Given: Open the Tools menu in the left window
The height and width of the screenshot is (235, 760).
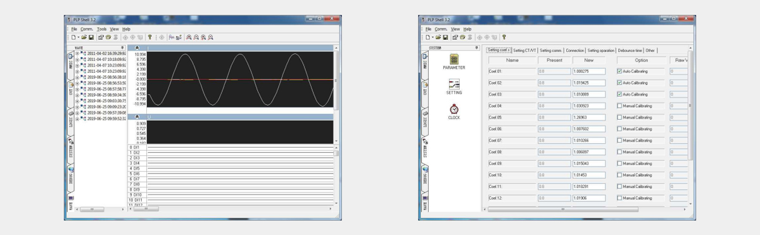Looking at the screenshot, I should [x=101, y=29].
